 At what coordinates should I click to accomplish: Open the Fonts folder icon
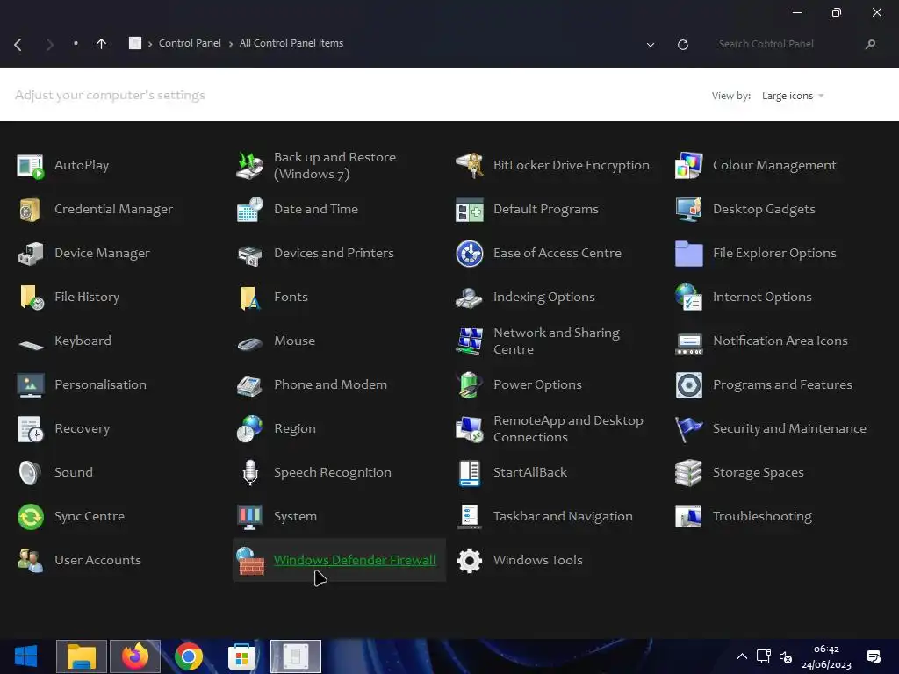tap(250, 298)
